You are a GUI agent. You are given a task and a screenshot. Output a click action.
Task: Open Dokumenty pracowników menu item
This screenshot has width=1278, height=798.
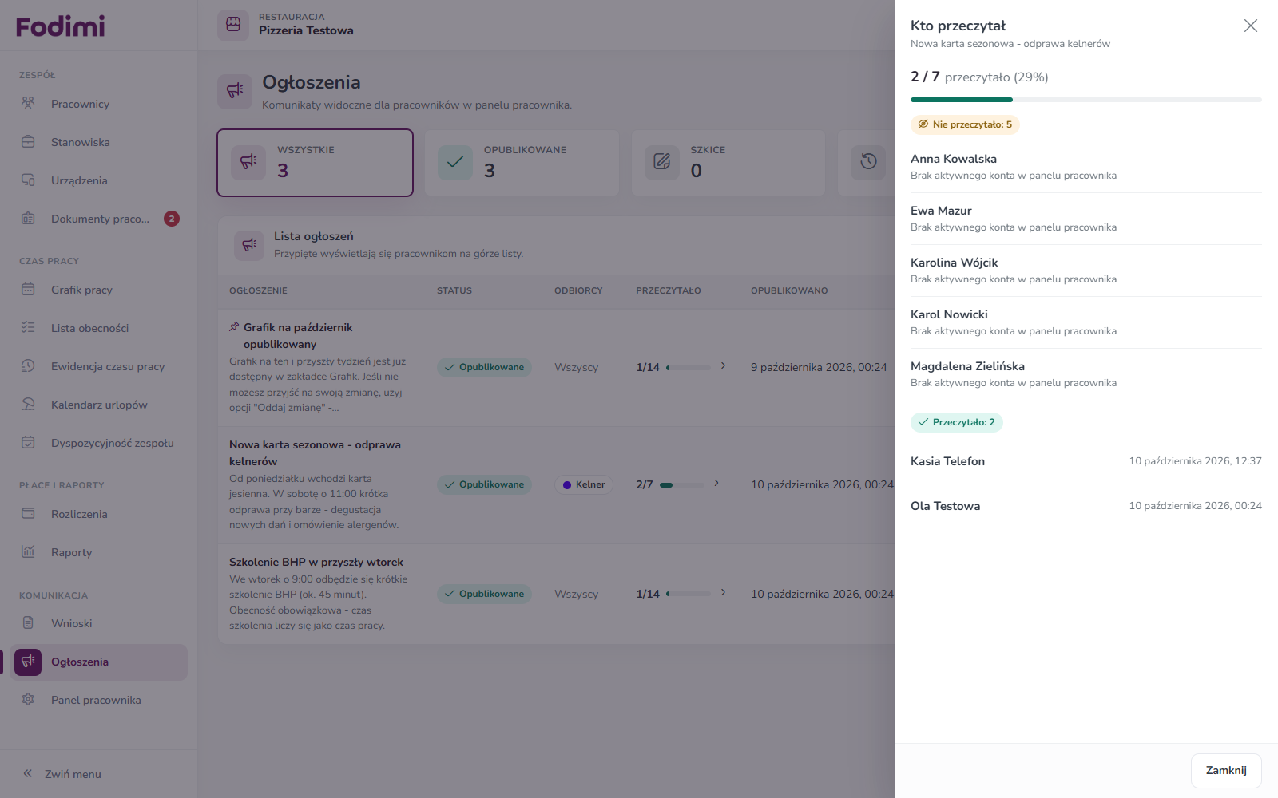99,219
